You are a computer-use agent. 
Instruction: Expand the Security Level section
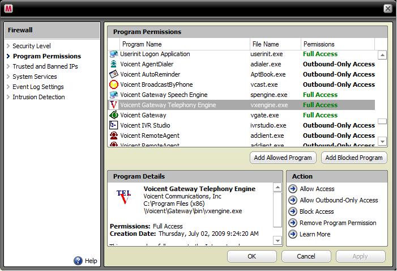pyautogui.click(x=32, y=46)
